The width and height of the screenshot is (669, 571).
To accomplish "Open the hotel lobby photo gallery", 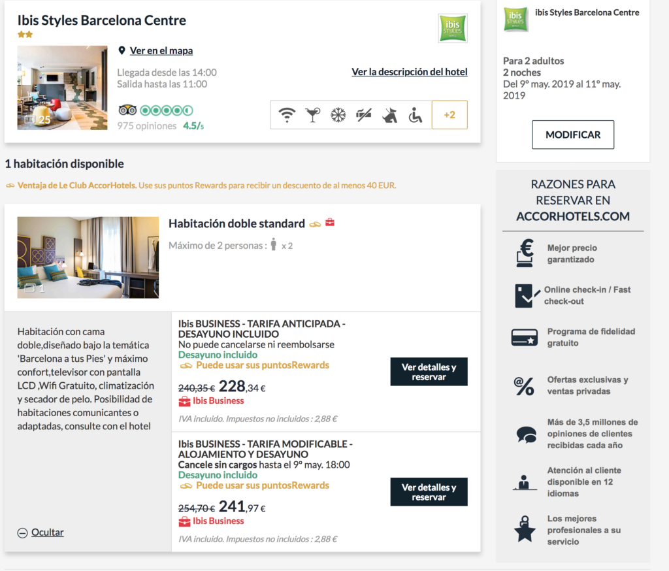I will click(62, 88).
